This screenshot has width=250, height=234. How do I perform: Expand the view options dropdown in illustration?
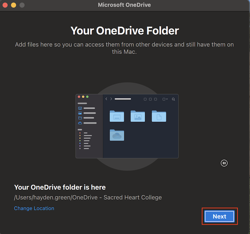point(165,99)
